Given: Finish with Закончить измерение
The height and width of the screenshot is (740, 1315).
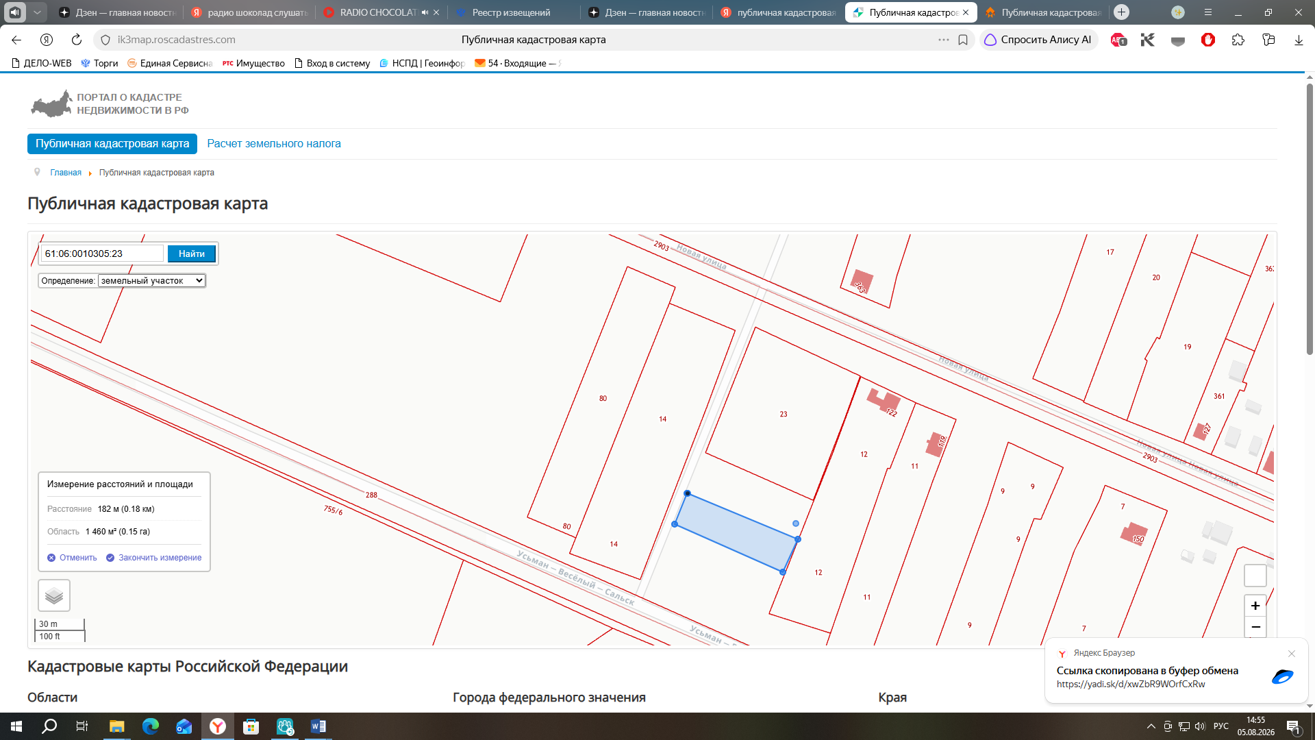Looking at the screenshot, I should (x=153, y=558).
